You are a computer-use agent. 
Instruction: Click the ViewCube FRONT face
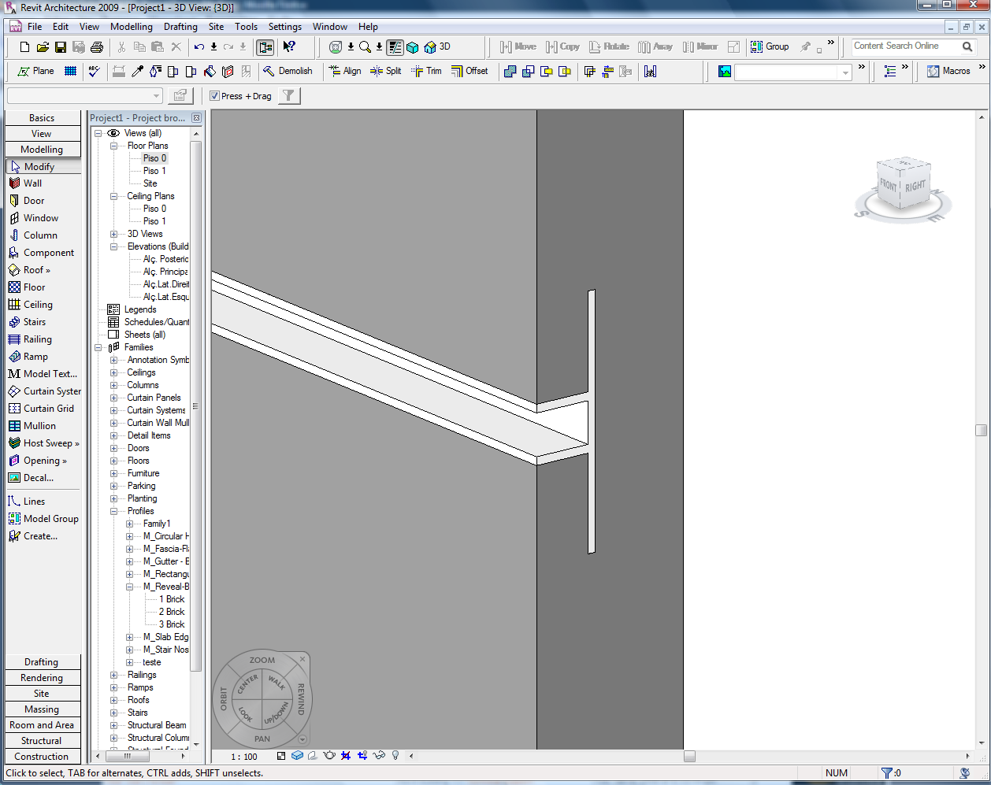[889, 185]
